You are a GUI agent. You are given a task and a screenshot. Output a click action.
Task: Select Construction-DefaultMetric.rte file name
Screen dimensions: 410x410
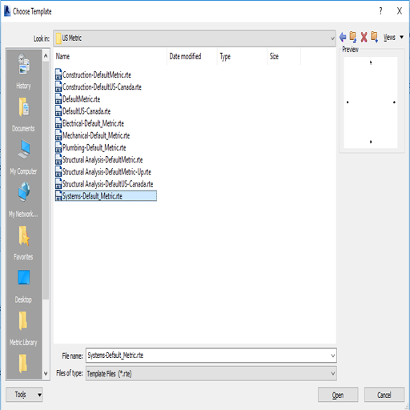[x=97, y=74]
